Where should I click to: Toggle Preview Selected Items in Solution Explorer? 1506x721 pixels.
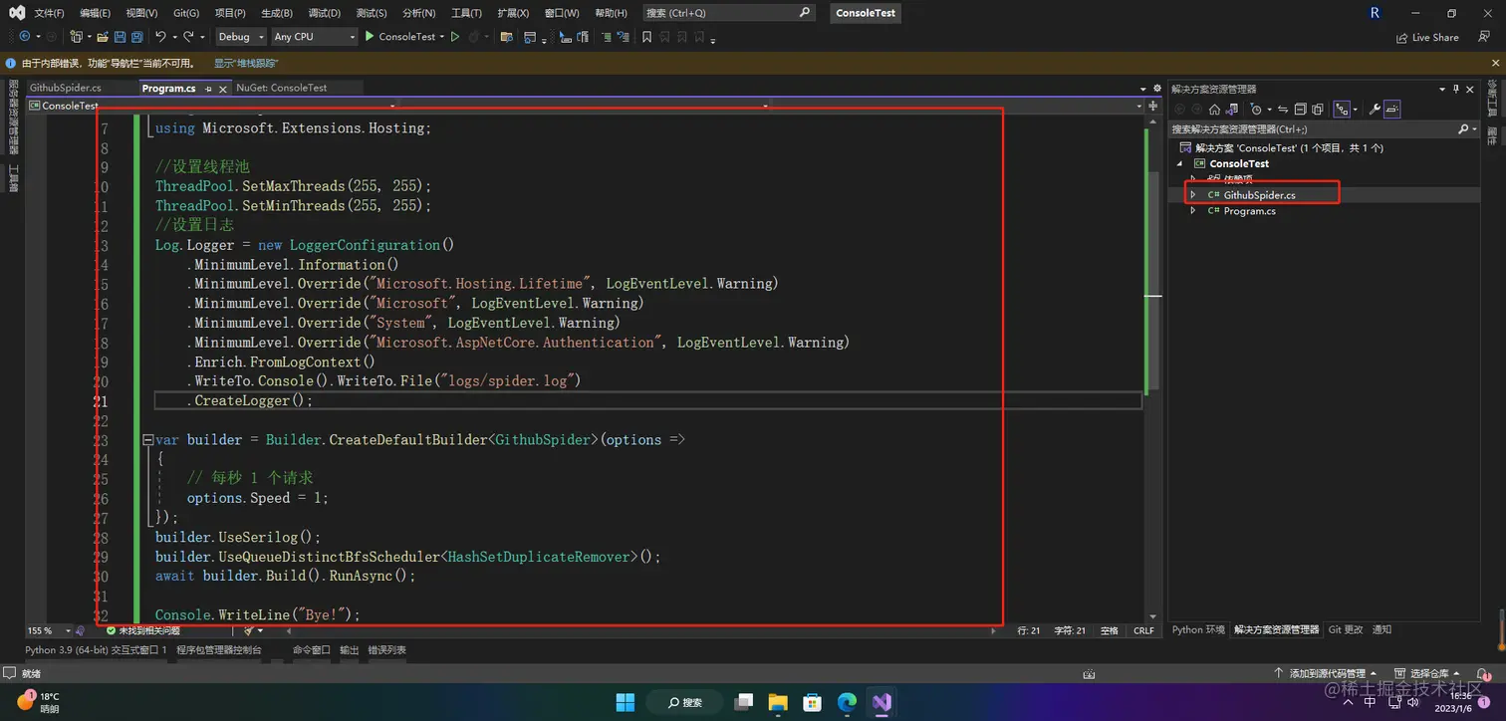pyautogui.click(x=1392, y=110)
